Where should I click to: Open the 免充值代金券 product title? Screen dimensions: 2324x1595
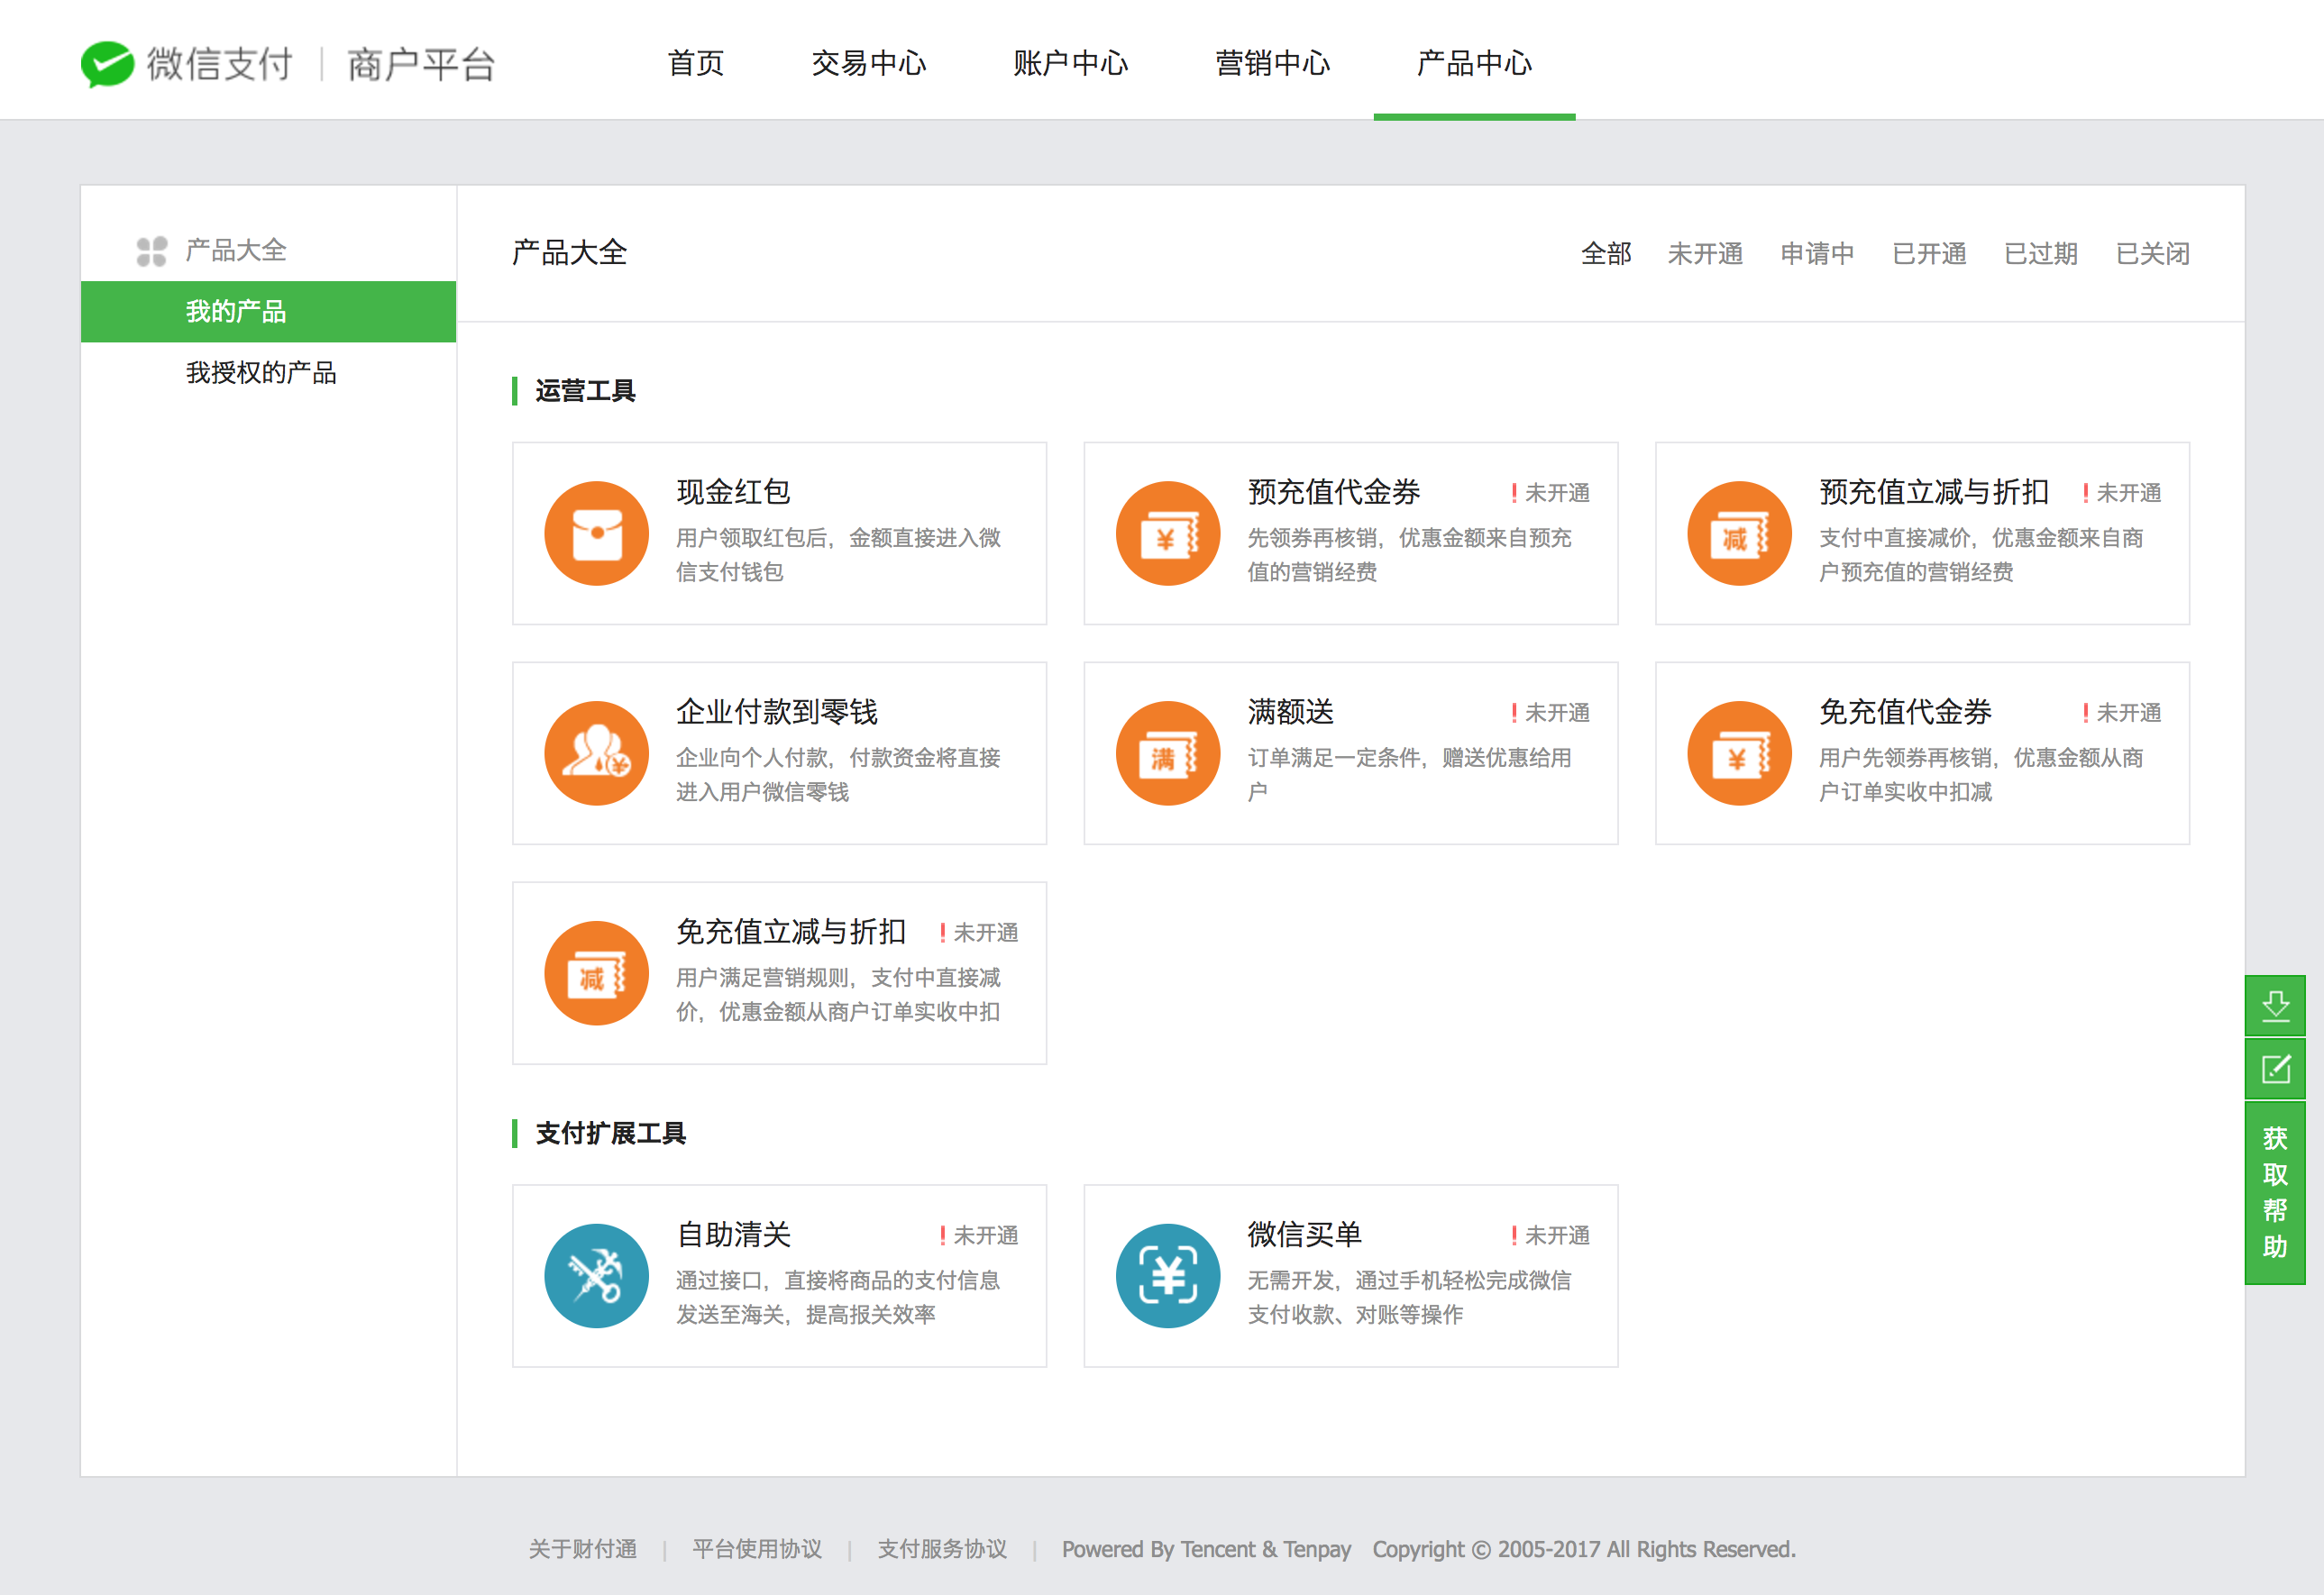click(1905, 712)
